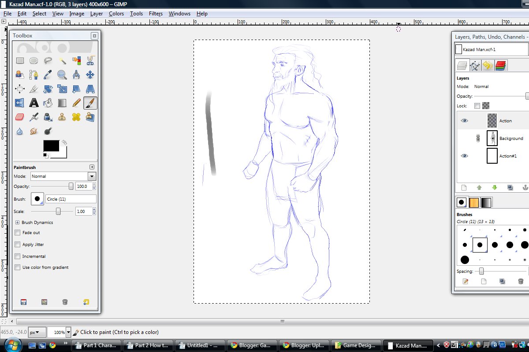Lower the selected layer
The image size is (529, 352).
[x=495, y=187]
